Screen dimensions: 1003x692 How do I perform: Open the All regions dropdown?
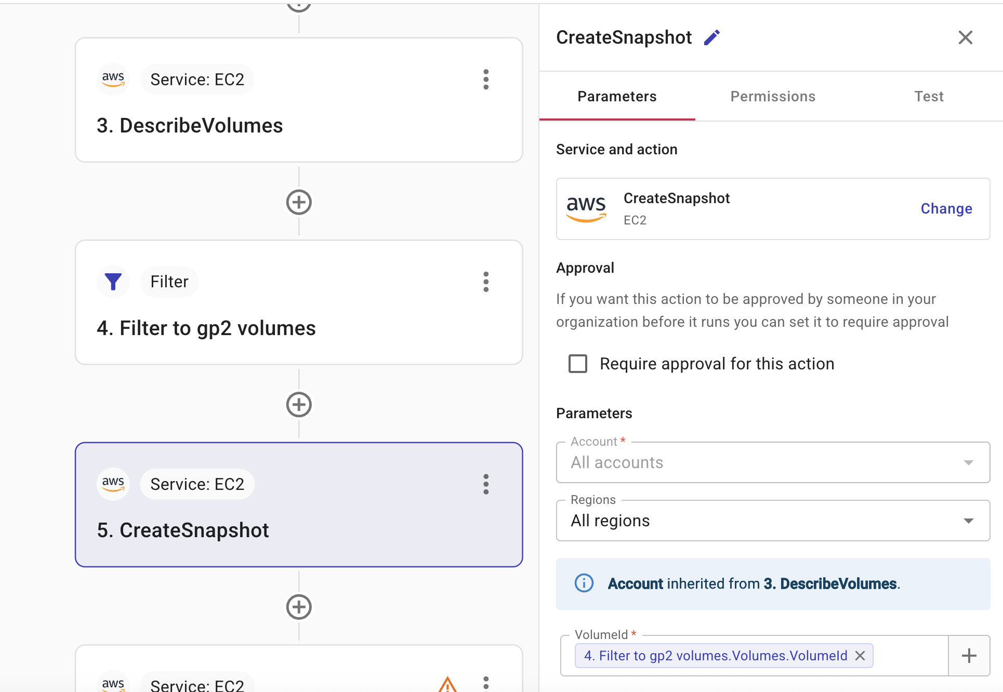click(968, 520)
